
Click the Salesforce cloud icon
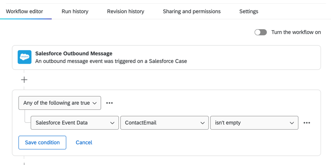coord(25,57)
